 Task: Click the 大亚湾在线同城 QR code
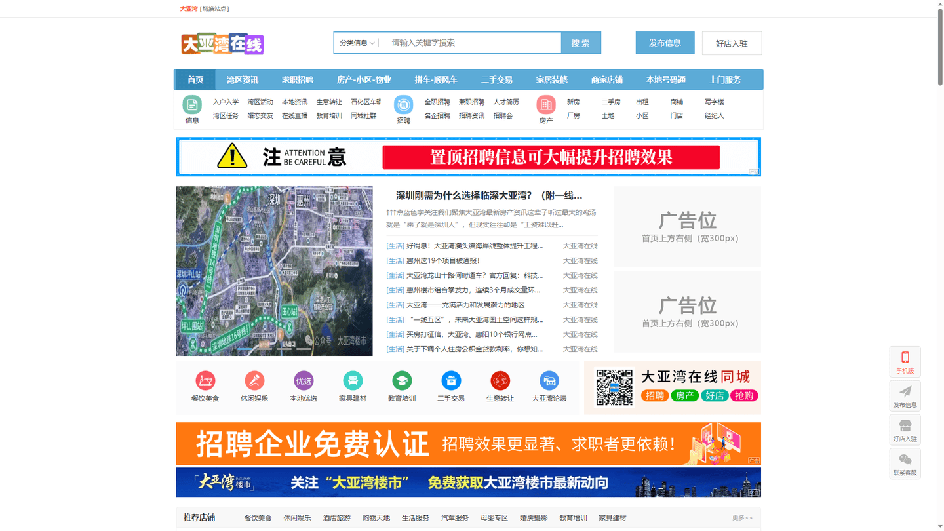614,387
